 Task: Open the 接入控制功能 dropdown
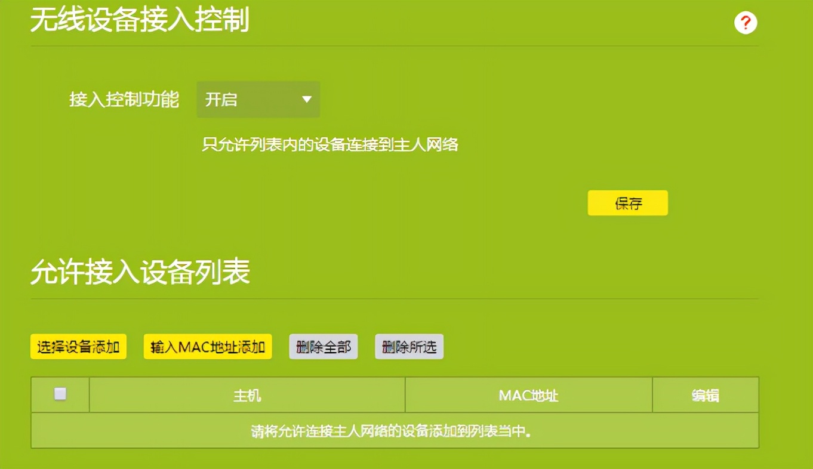pos(258,100)
